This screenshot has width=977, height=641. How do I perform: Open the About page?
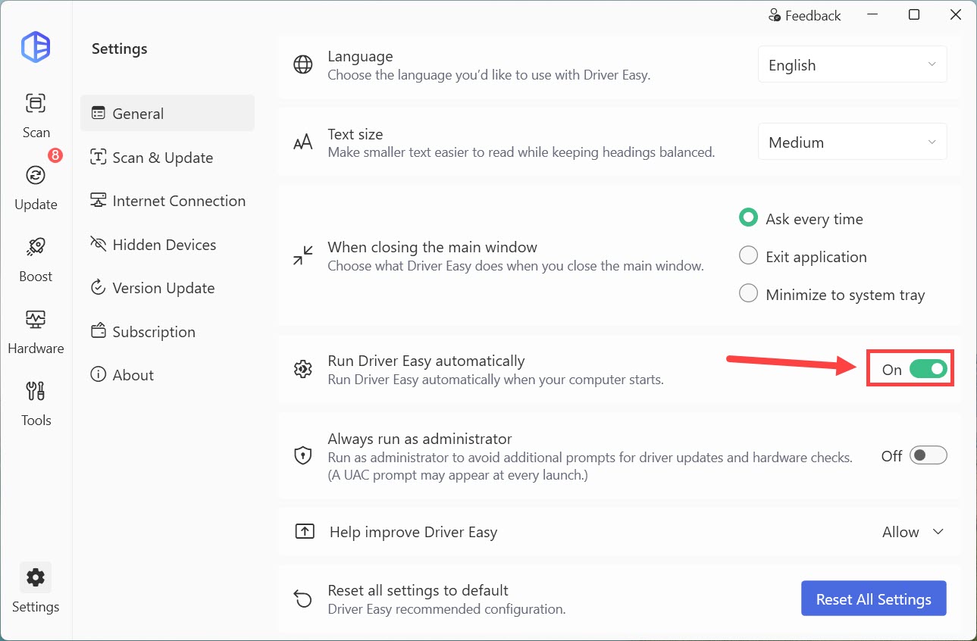click(168, 375)
